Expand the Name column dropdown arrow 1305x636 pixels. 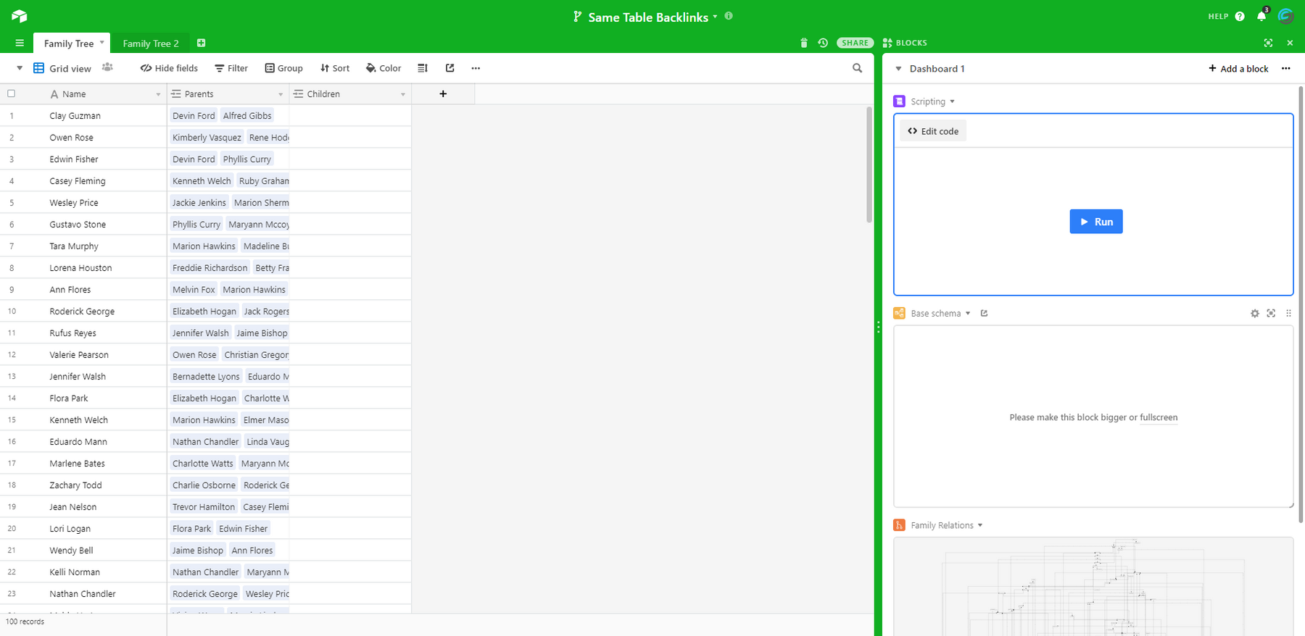click(x=158, y=94)
